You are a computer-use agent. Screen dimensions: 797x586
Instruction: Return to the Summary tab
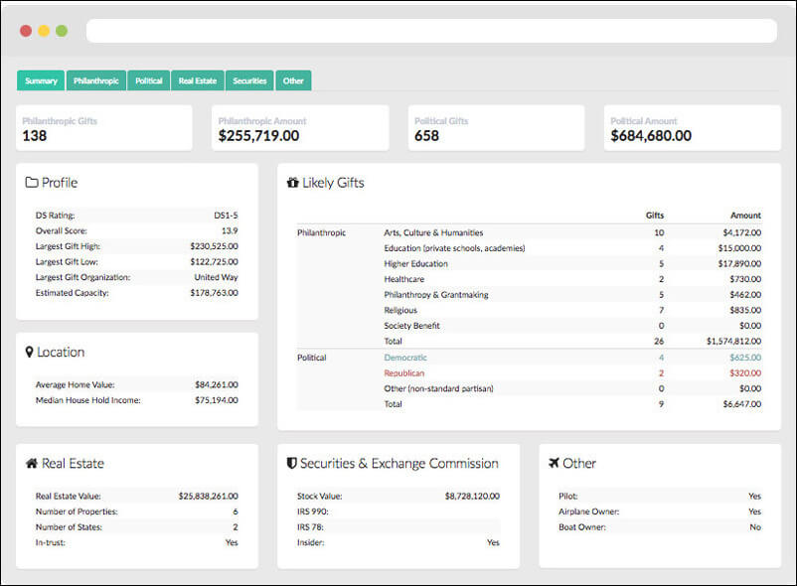[x=41, y=80]
